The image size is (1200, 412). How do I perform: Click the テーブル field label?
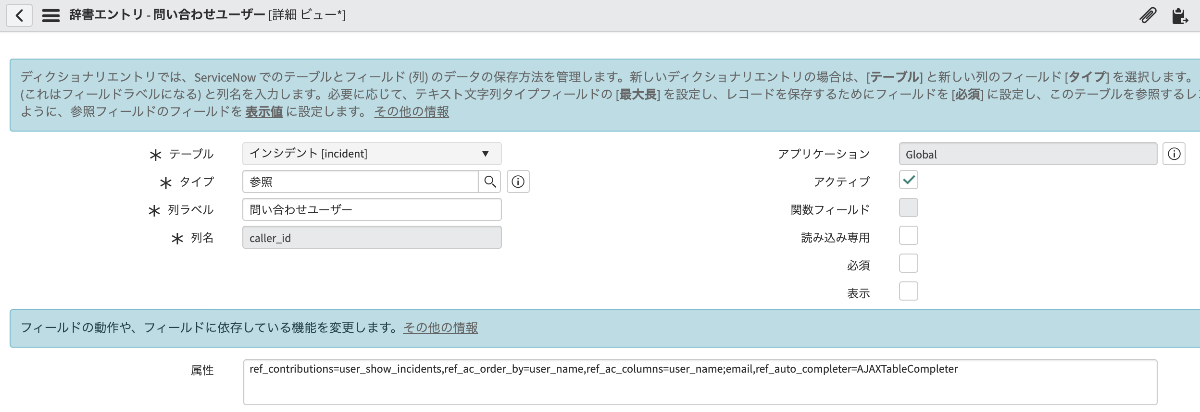tap(191, 154)
